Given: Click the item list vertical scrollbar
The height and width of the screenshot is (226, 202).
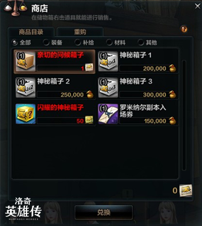Looking at the screenshot, I should coord(184,115).
